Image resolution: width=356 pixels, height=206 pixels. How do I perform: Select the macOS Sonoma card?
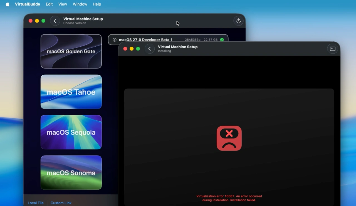coord(71,173)
